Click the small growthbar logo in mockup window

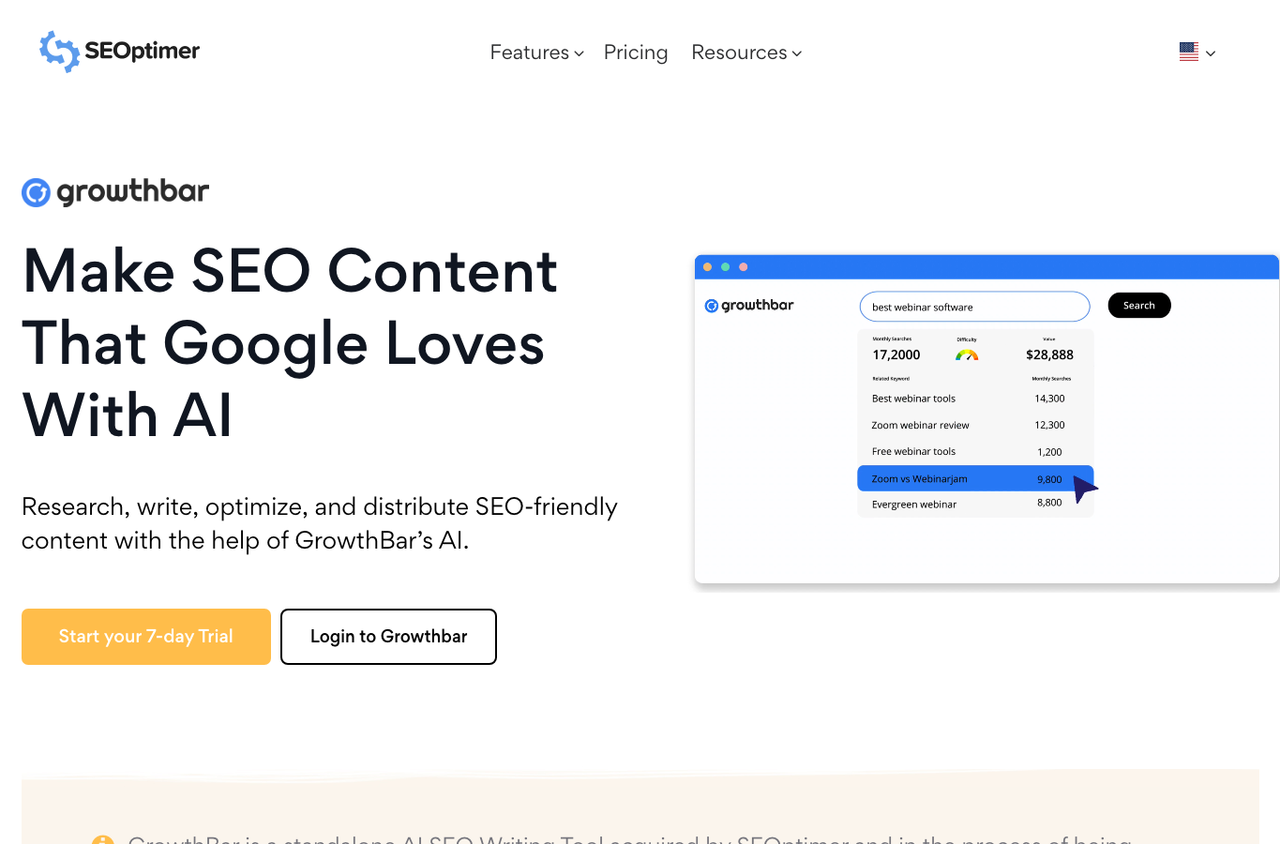pyautogui.click(x=749, y=306)
